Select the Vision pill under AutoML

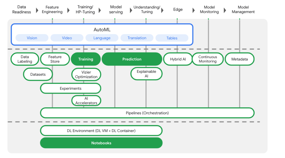32,38
